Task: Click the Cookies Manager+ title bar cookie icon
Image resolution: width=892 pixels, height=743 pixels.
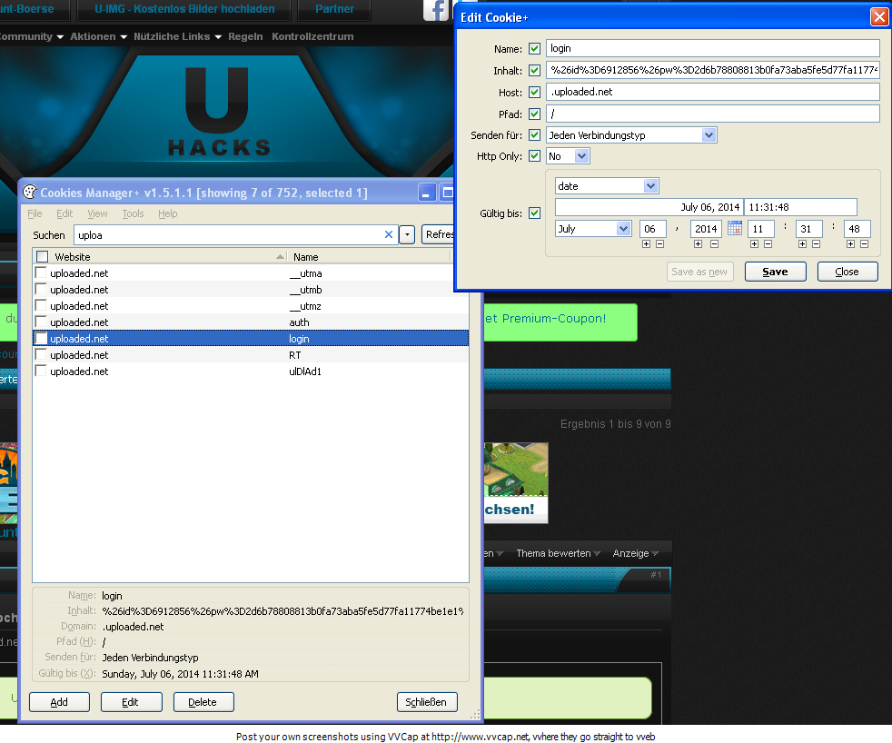Action: (x=29, y=193)
